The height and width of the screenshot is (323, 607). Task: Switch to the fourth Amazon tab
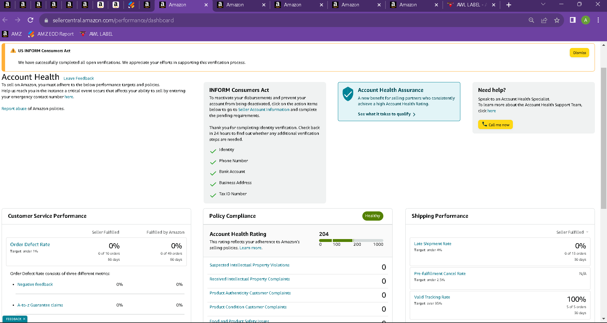[356, 5]
